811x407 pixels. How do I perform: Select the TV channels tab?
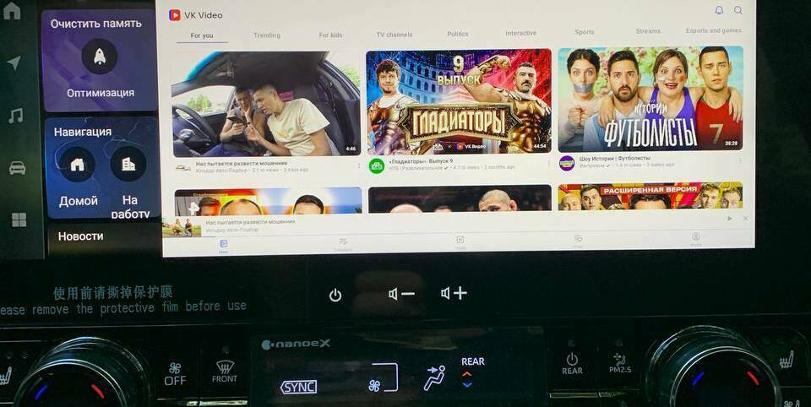(395, 35)
